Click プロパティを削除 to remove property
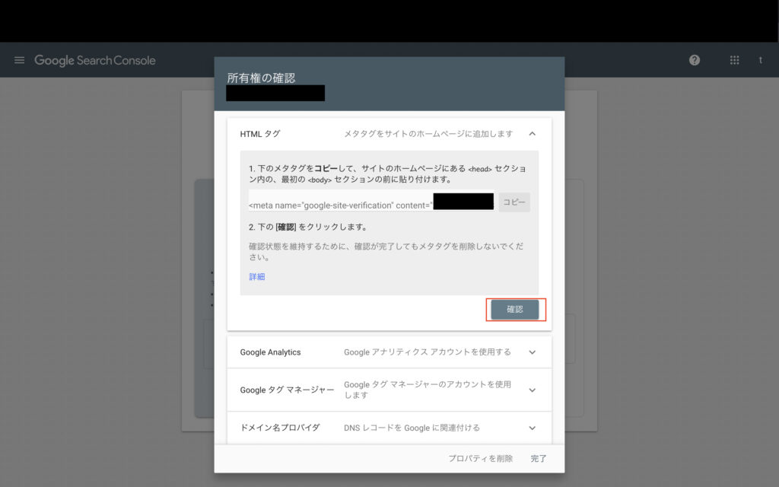 pos(481,458)
